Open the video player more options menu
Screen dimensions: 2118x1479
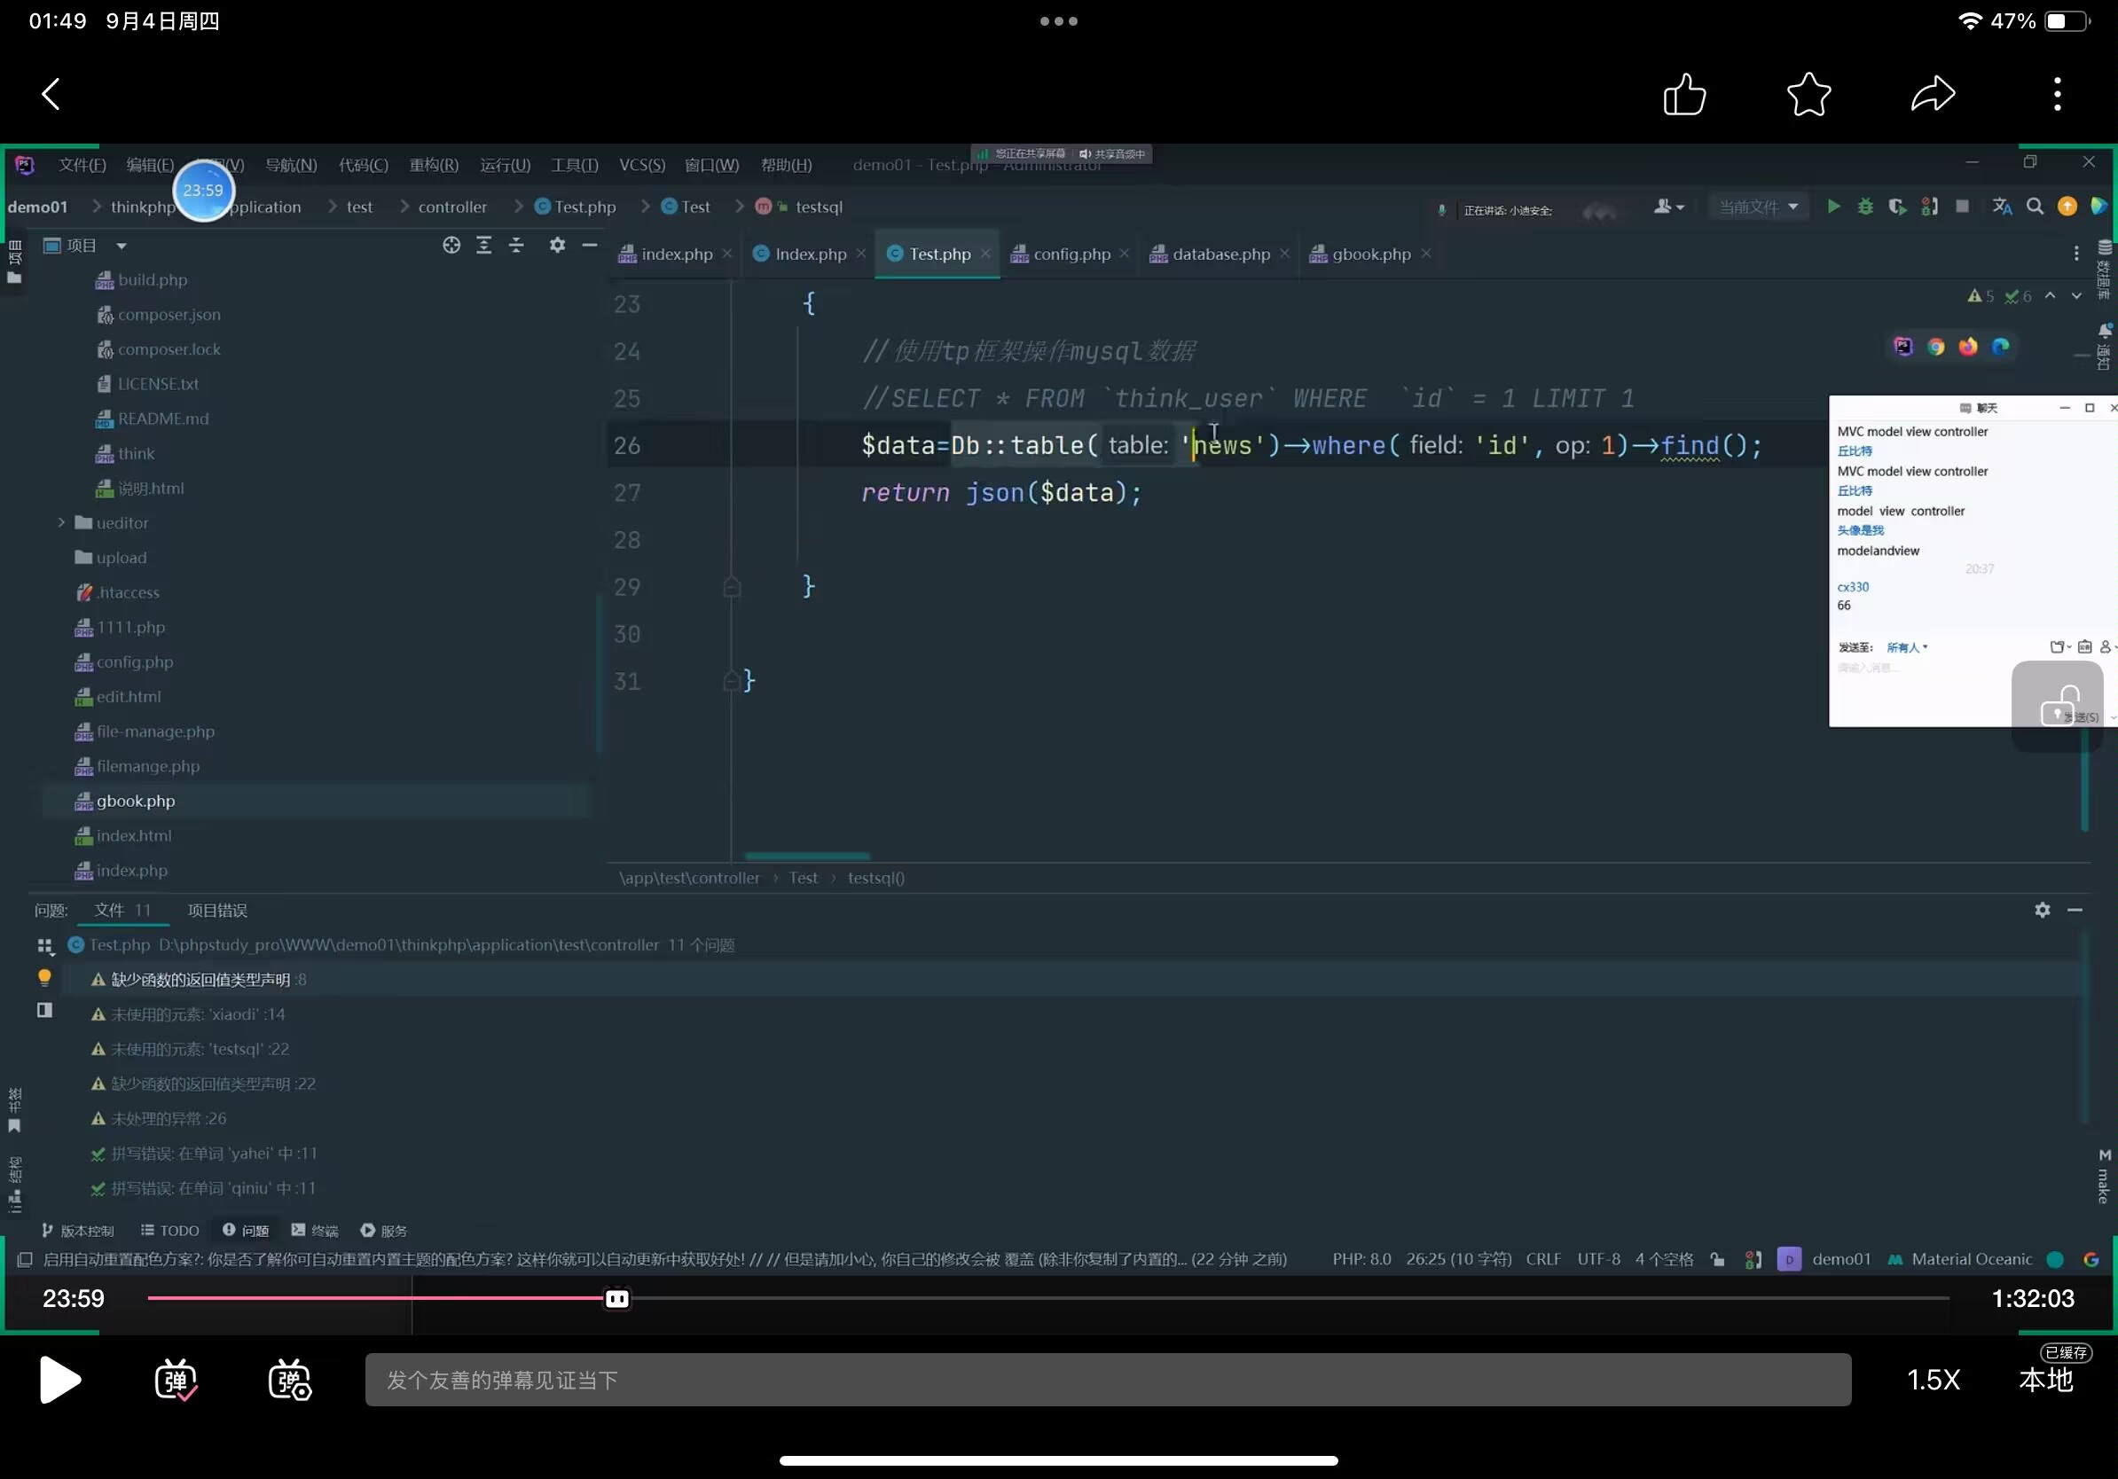pyautogui.click(x=2057, y=94)
